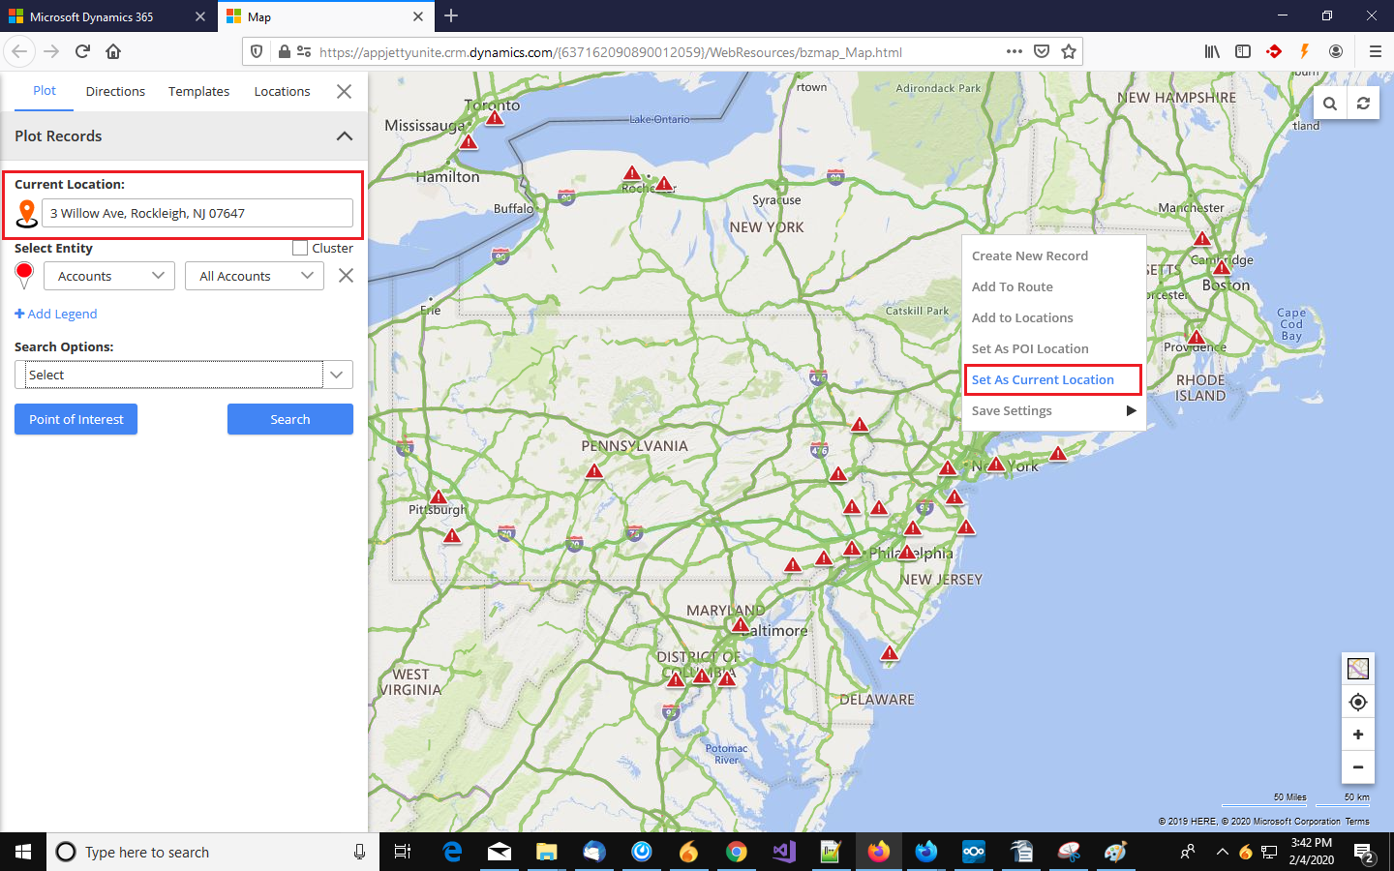Open the map search tool
This screenshot has height=871, width=1394.
point(1329,103)
